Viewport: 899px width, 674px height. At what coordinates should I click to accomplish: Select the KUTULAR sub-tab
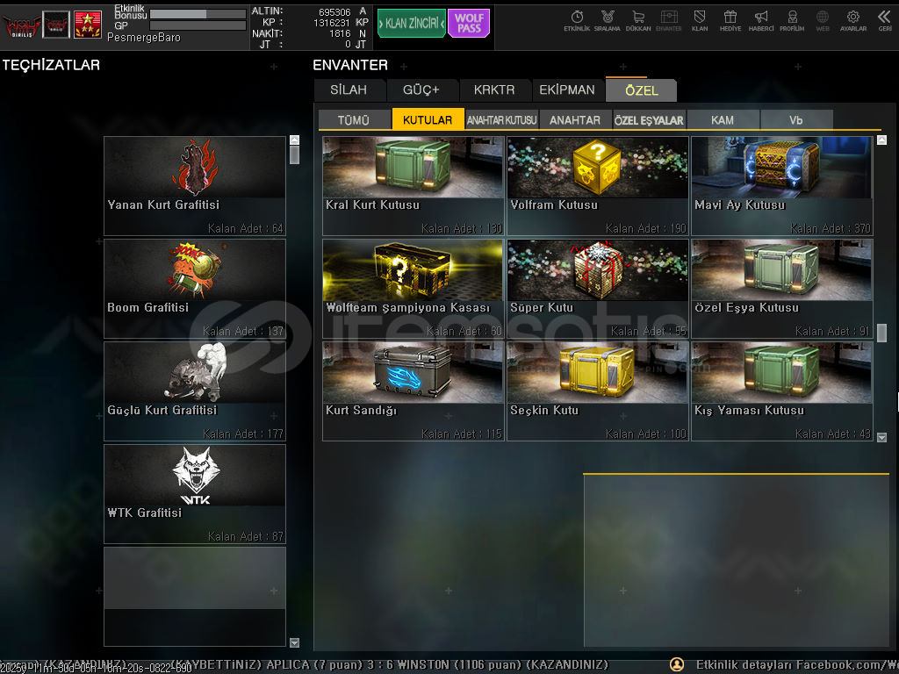[428, 119]
